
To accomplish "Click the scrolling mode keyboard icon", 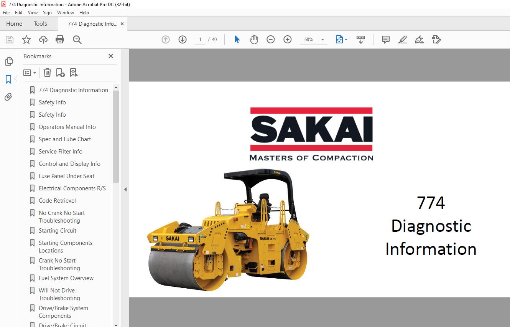I will [361, 40].
